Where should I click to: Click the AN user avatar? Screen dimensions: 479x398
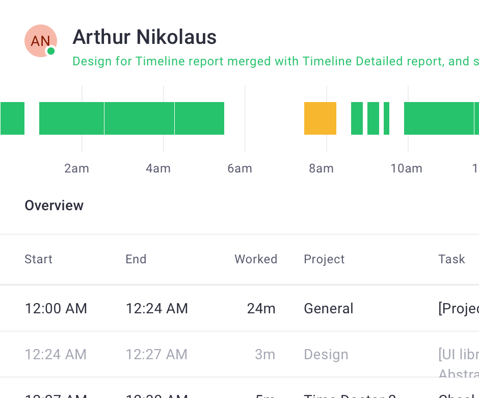tap(40, 41)
